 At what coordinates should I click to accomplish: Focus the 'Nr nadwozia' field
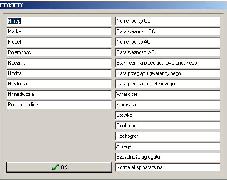coord(59,94)
